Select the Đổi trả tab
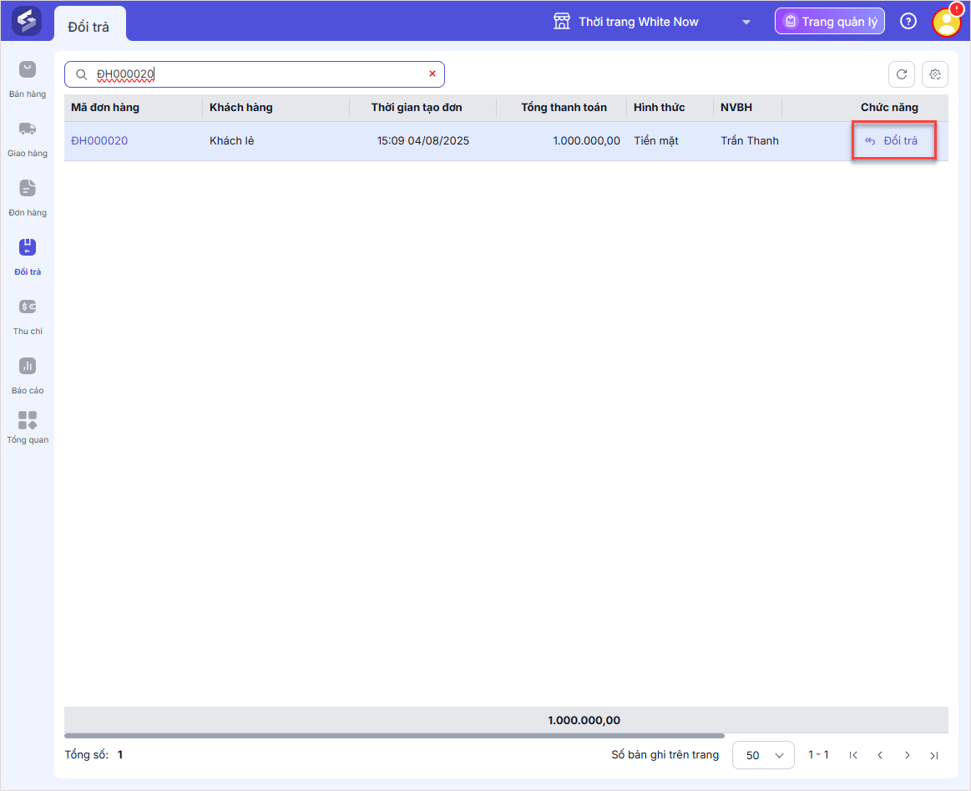Viewport: 971px width, 791px height. click(x=90, y=26)
